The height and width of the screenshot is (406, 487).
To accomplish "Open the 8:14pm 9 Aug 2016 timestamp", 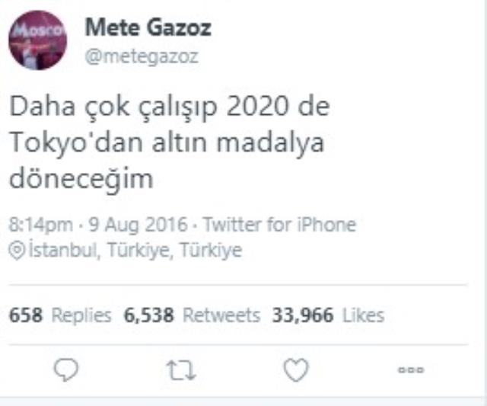I will 98,225.
